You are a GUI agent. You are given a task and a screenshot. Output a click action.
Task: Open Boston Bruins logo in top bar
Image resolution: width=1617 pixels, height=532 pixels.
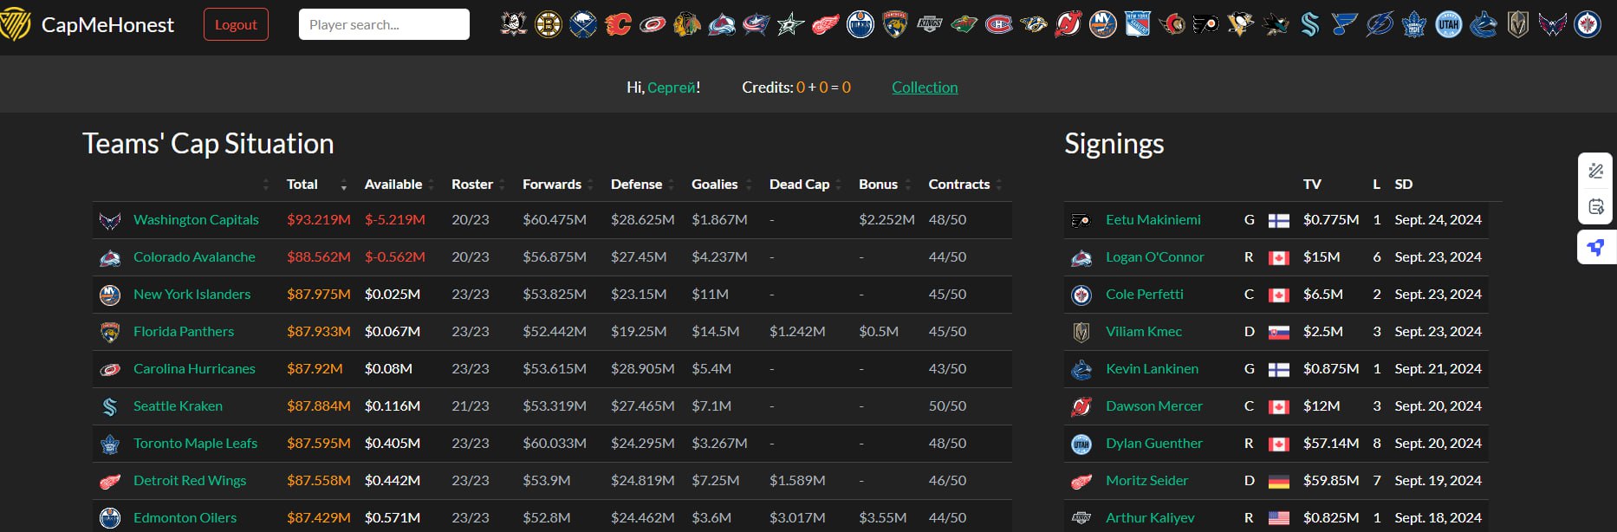coord(549,24)
